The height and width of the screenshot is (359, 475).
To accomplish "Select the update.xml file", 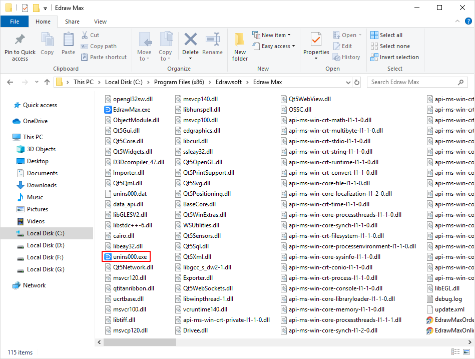I will (x=445, y=309).
